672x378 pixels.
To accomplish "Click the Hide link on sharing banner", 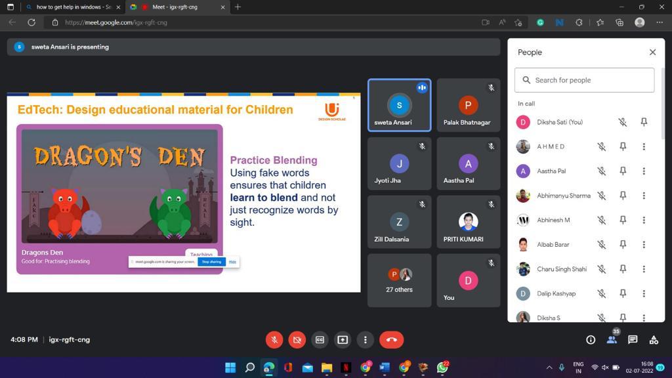I will (x=232, y=262).
